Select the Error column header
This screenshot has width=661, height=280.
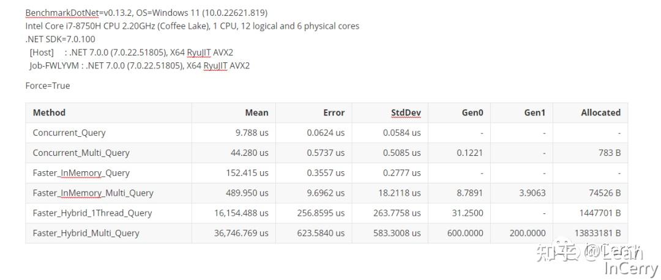334,112
